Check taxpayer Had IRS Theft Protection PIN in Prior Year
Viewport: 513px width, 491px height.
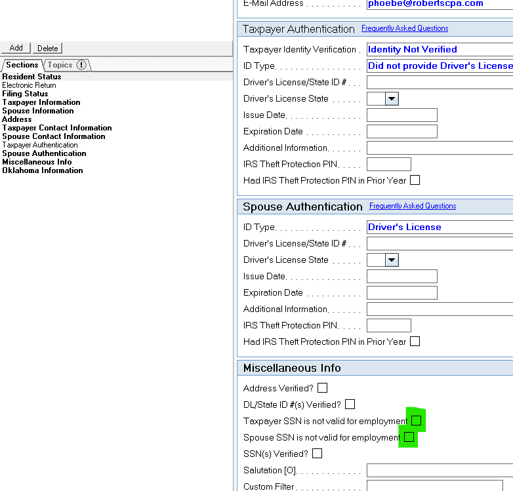click(415, 180)
